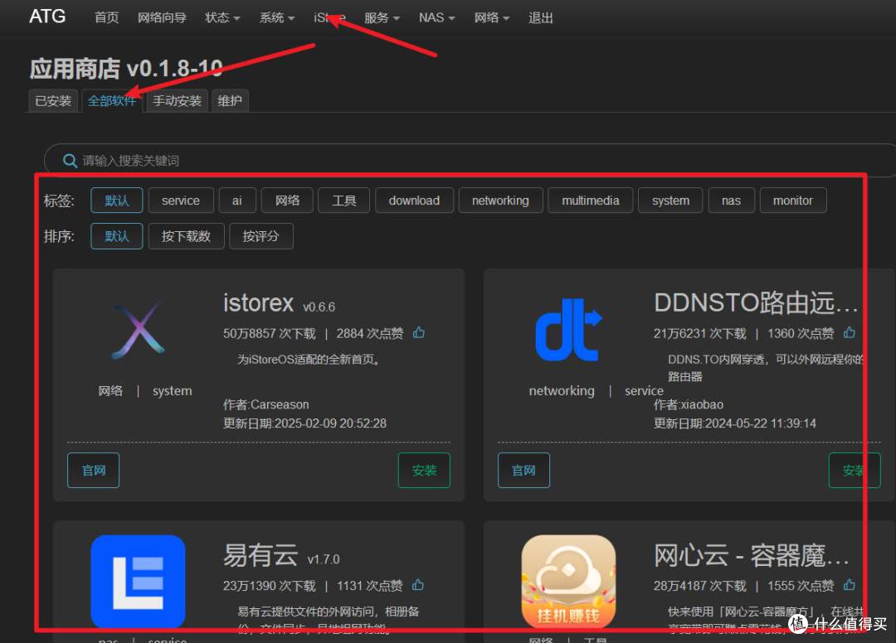Click the istorex app logo
The height and width of the screenshot is (643, 896).
tap(139, 331)
